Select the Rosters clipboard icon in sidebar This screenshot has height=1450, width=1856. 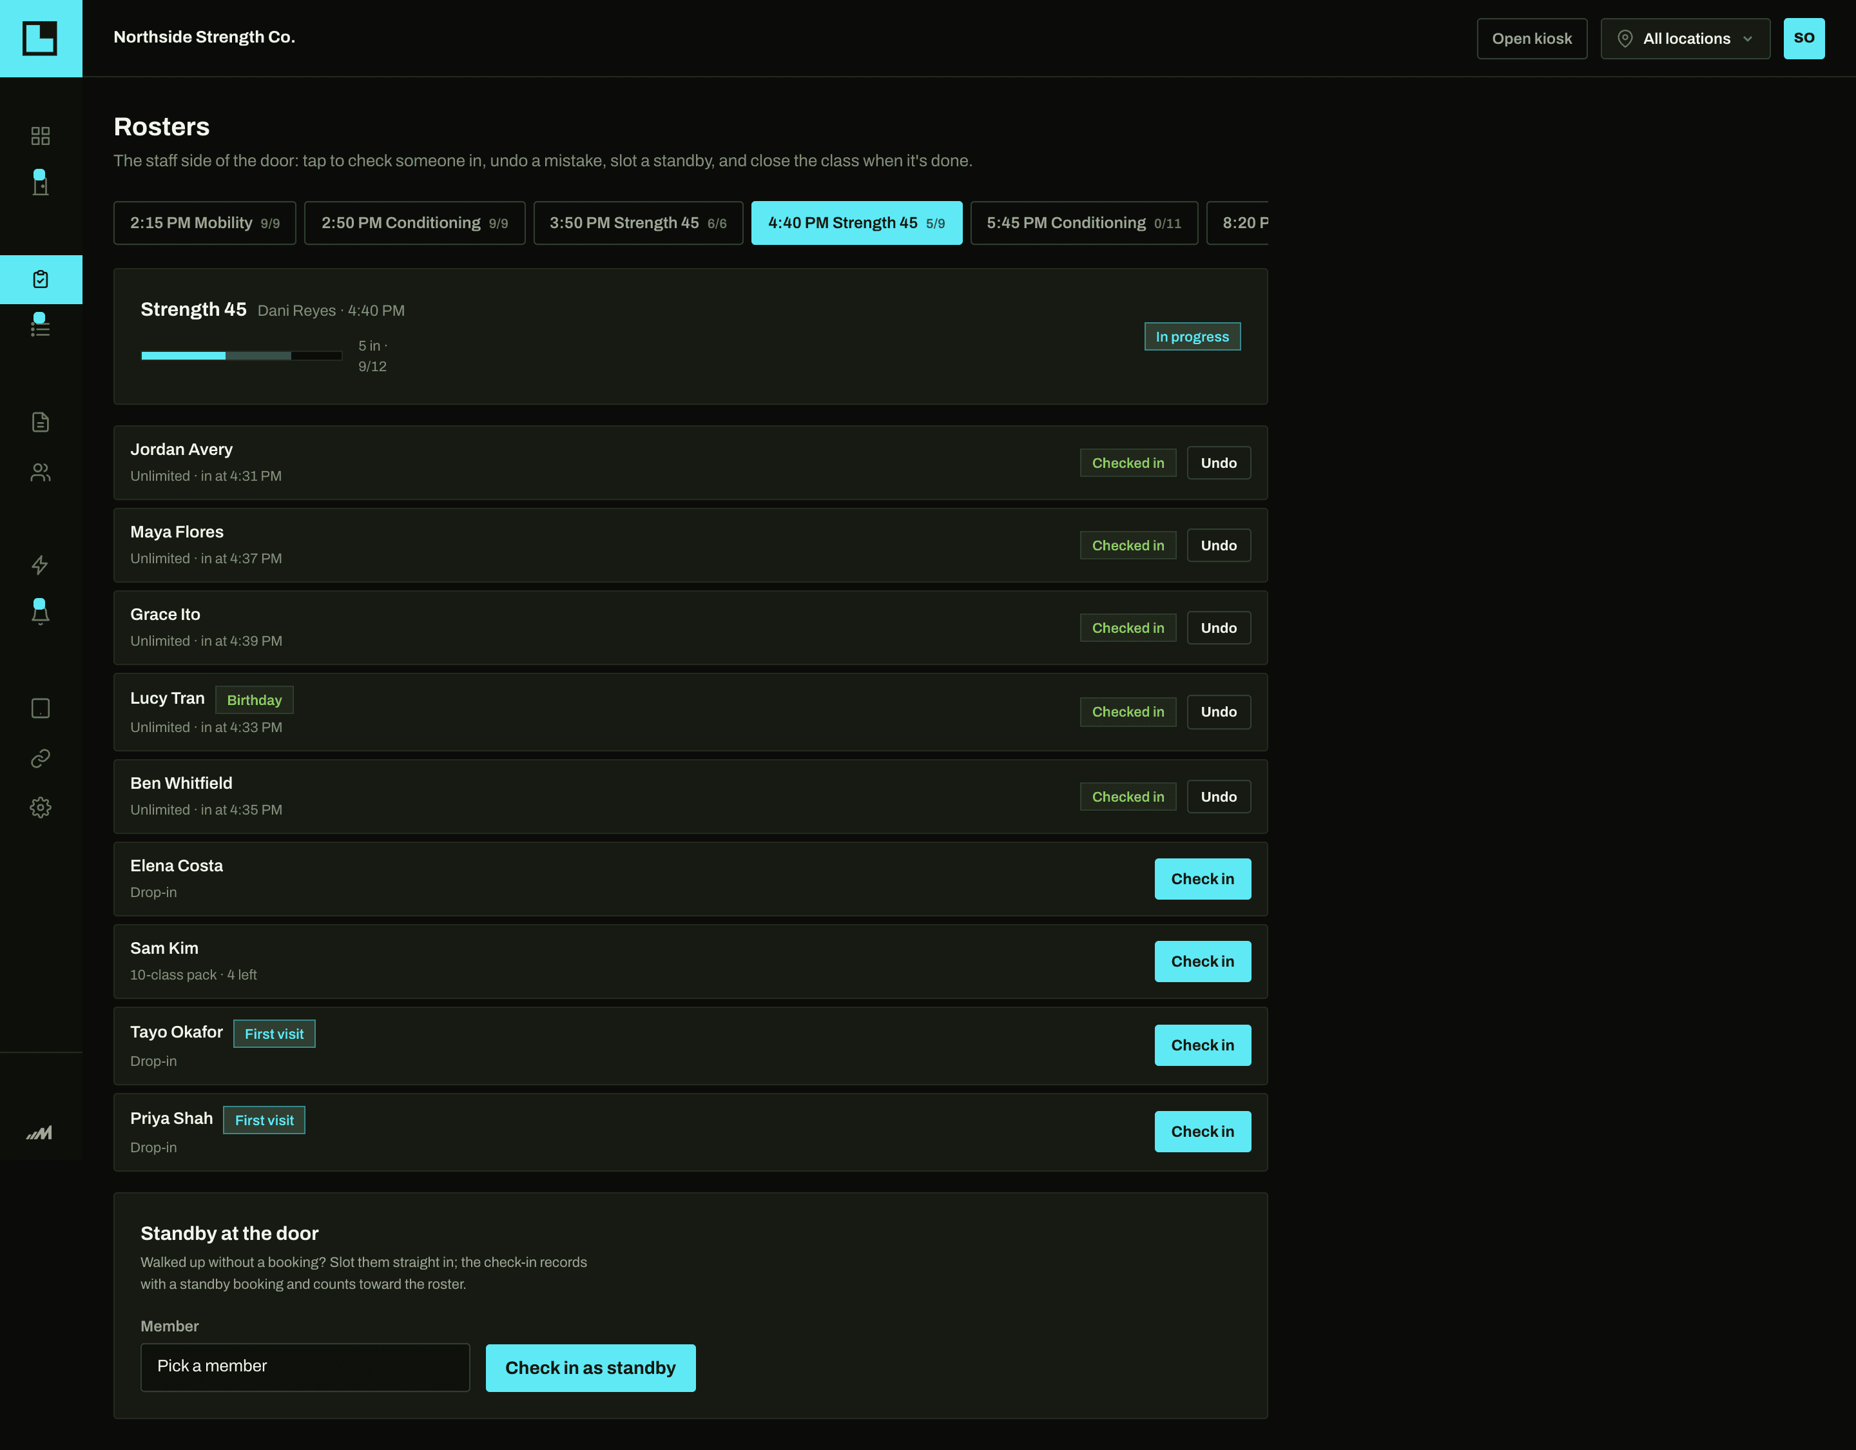coord(40,280)
